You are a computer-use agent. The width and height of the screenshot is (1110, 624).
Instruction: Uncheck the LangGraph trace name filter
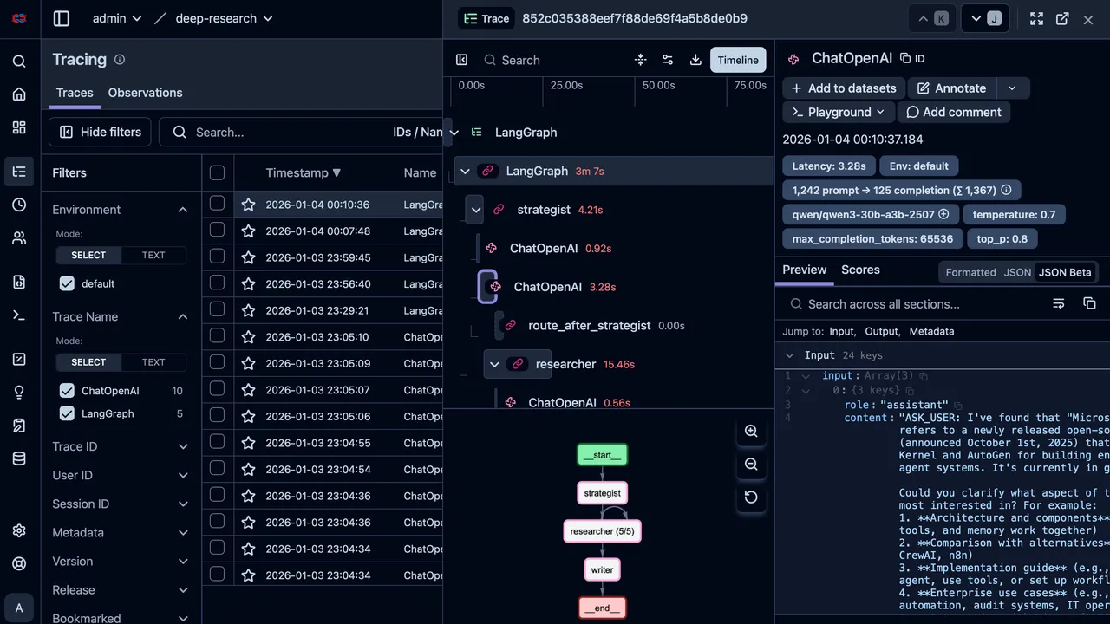(67, 413)
